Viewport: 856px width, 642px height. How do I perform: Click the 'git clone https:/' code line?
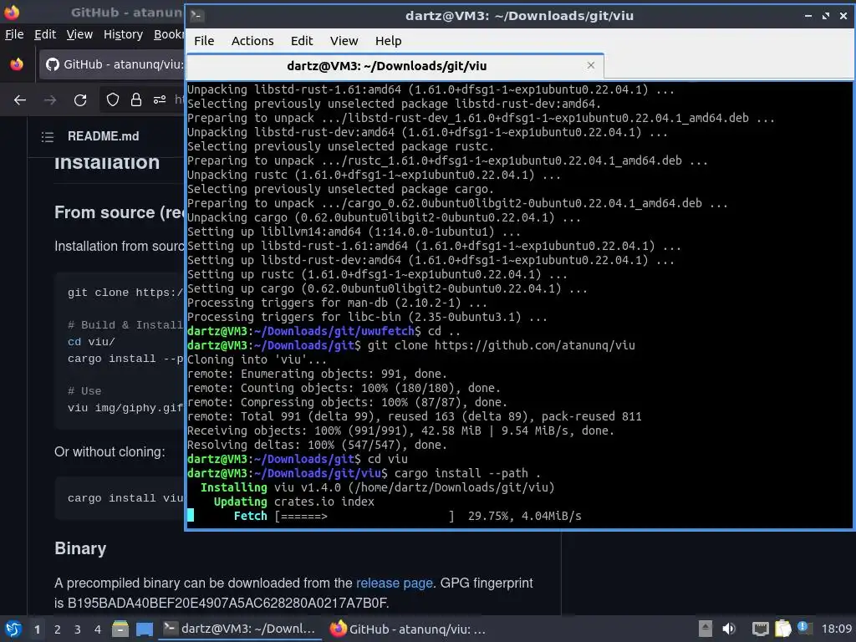point(125,293)
